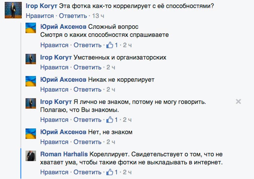Viewport: 254px width, 179px height.
Task: Like the 'Умственных и организаторских' comment via 'Нравится'
Action: 54,67
